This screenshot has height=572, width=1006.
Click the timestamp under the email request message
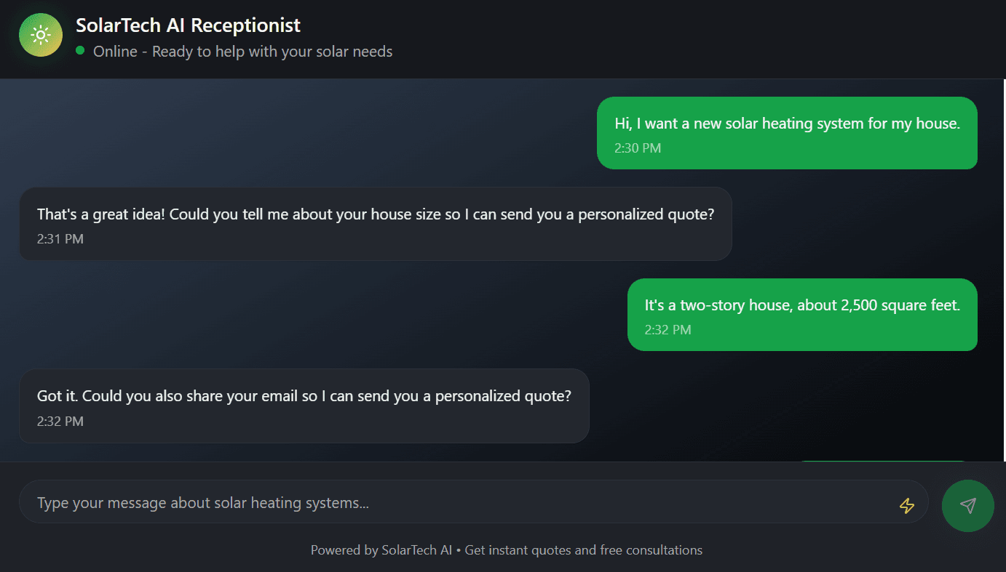[60, 421]
